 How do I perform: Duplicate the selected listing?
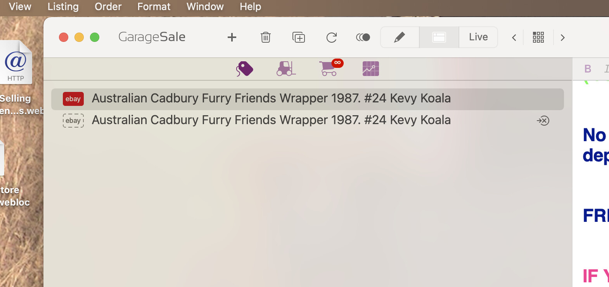(x=299, y=37)
